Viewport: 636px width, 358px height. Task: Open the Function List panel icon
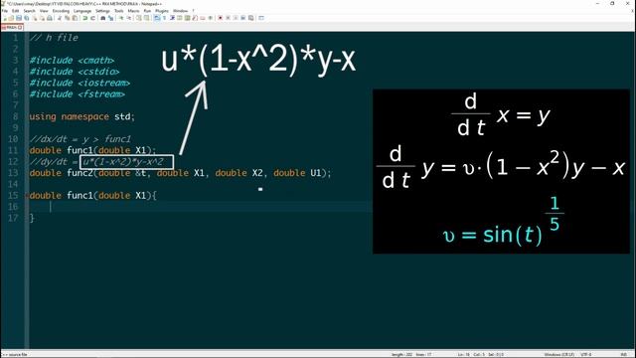195,18
